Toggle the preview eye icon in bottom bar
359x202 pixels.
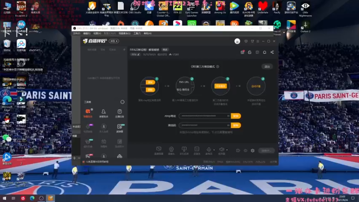(245, 150)
